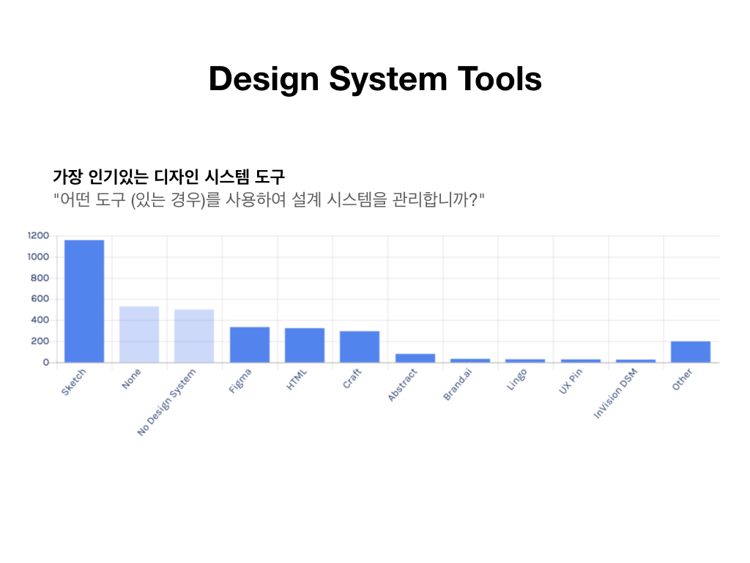Select the No Design System axis label
750x563 pixels.
click(x=167, y=402)
